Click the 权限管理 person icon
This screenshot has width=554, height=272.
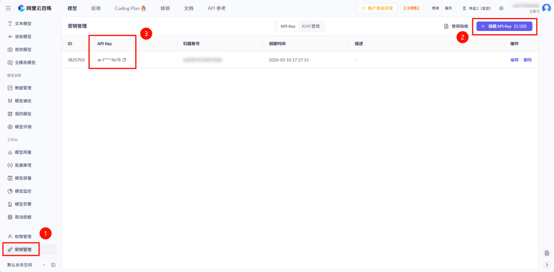click(x=10, y=236)
